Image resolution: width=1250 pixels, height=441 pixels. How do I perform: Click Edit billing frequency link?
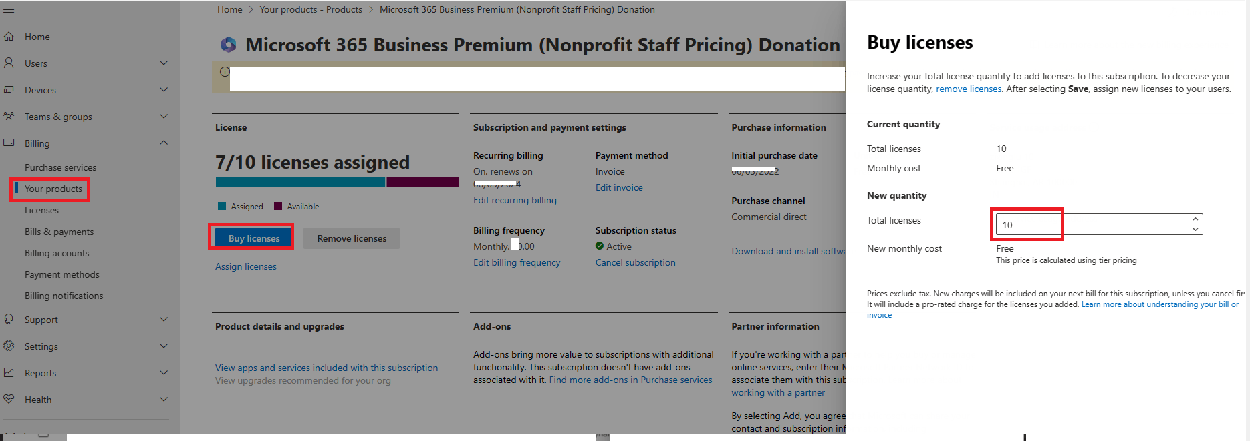tap(517, 262)
